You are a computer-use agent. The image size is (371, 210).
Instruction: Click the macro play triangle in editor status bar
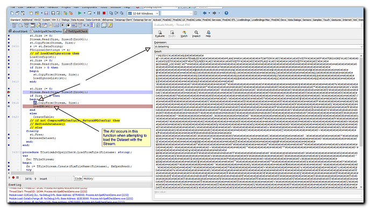click(x=10, y=177)
